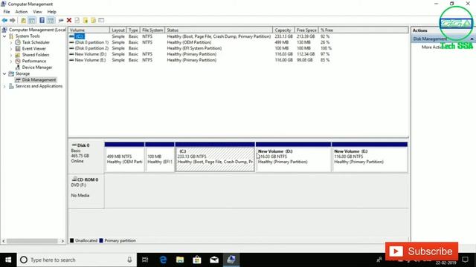Image resolution: width=476 pixels, height=267 pixels.
Task: Click the CD-ROM 0 label panel
Action: click(x=86, y=191)
